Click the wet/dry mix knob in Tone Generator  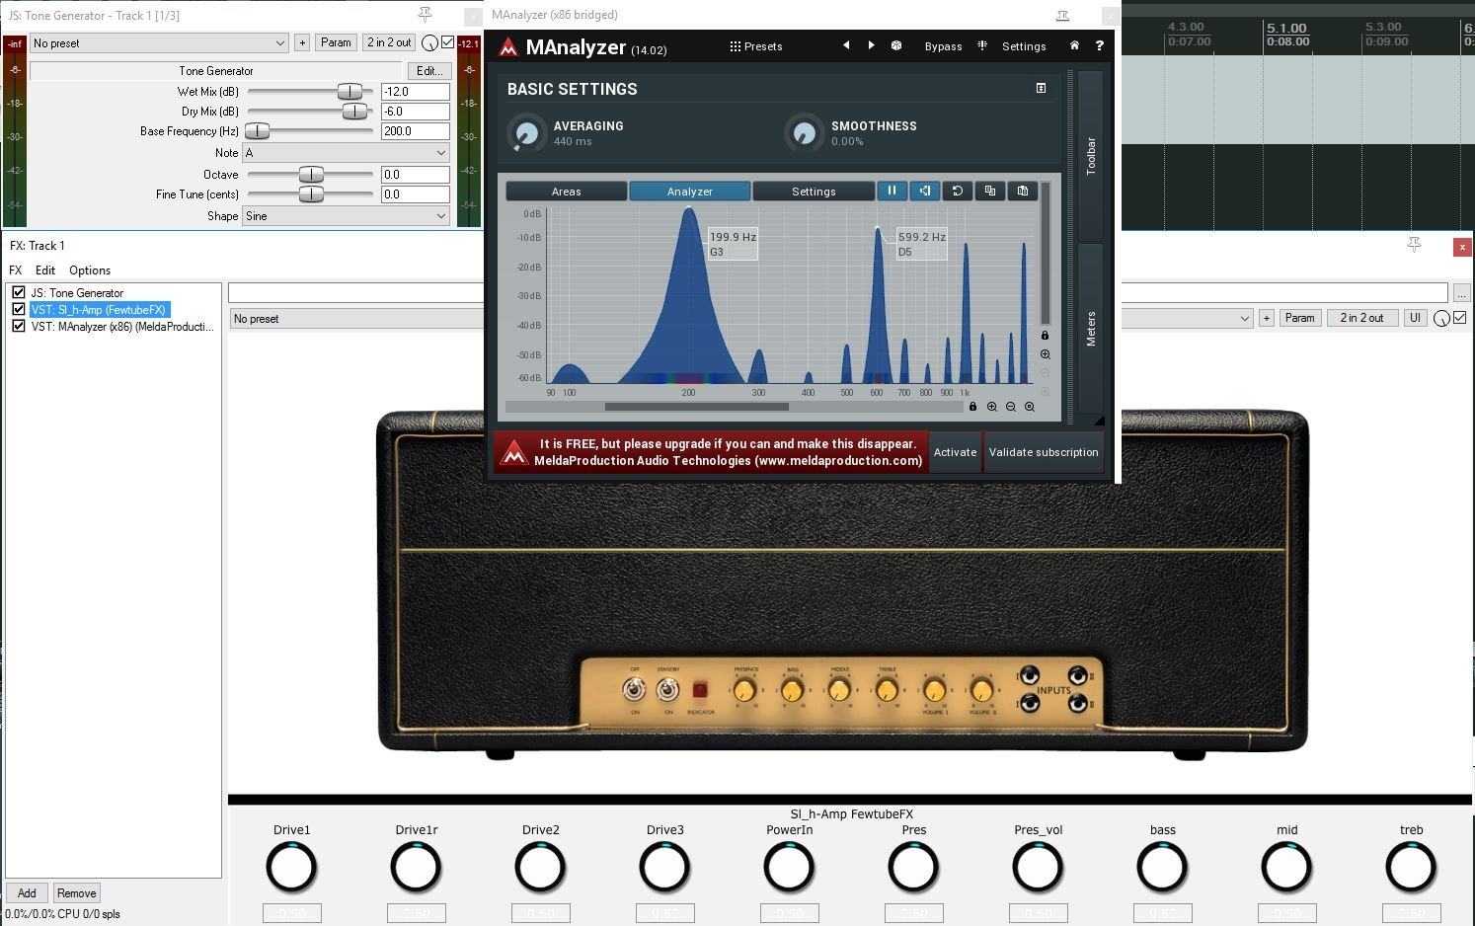pyautogui.click(x=429, y=42)
